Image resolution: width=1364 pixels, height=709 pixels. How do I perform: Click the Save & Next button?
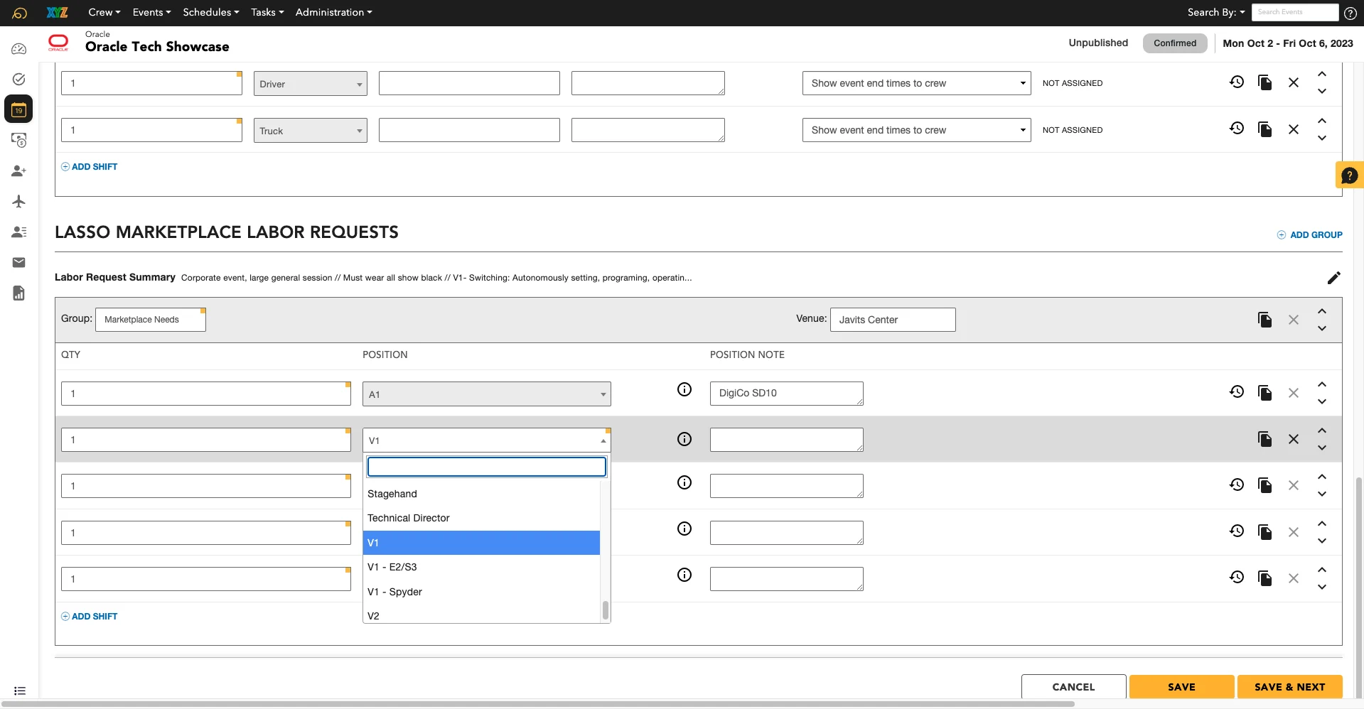[x=1289, y=687]
